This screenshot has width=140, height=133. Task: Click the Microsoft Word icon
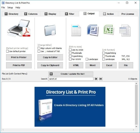tap(93, 30)
